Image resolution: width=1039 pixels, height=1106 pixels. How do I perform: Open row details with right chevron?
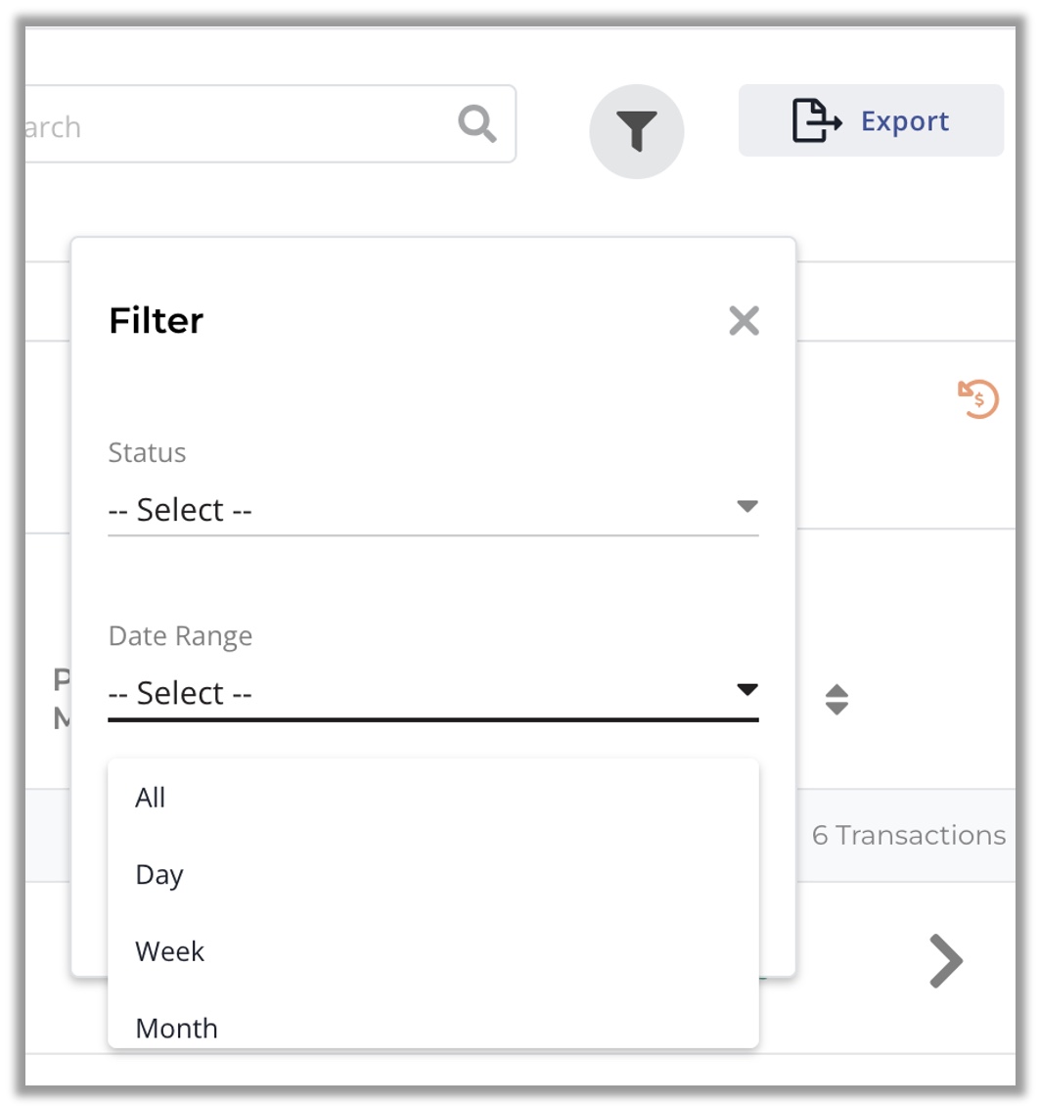coord(945,961)
